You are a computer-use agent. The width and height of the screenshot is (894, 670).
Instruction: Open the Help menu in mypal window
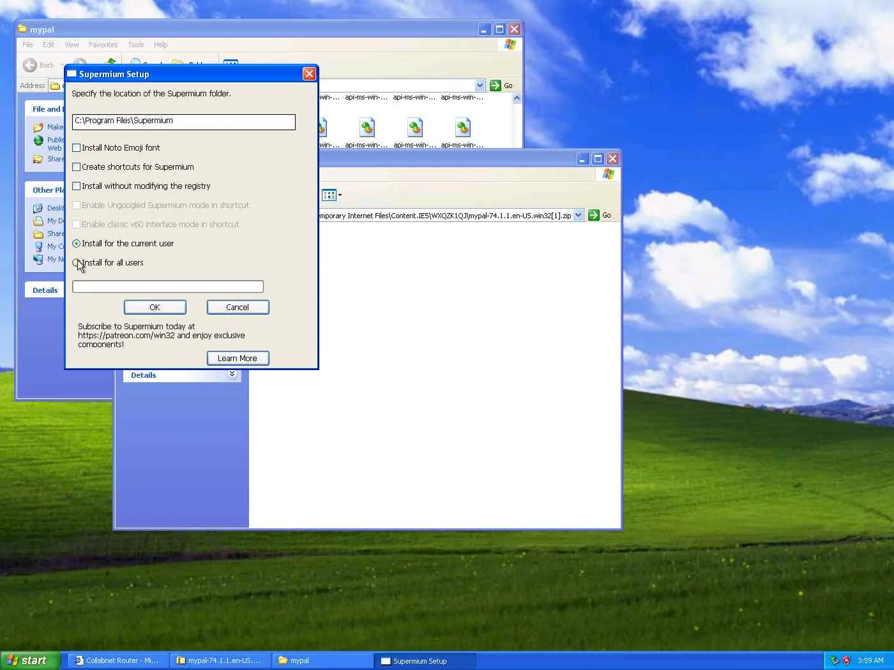tap(161, 45)
